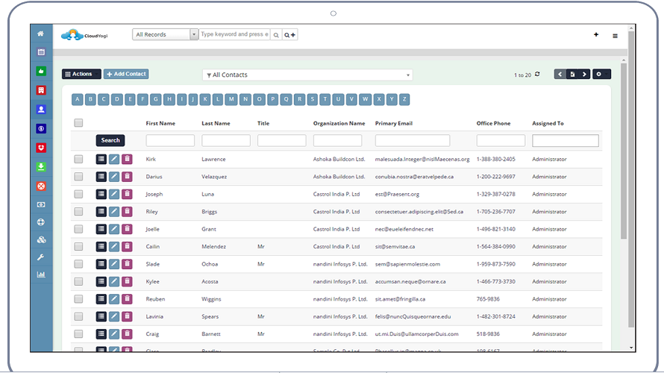Screen dimensions: 664x373
Task: Tick the select-all checkbox in header
Action: [x=78, y=123]
